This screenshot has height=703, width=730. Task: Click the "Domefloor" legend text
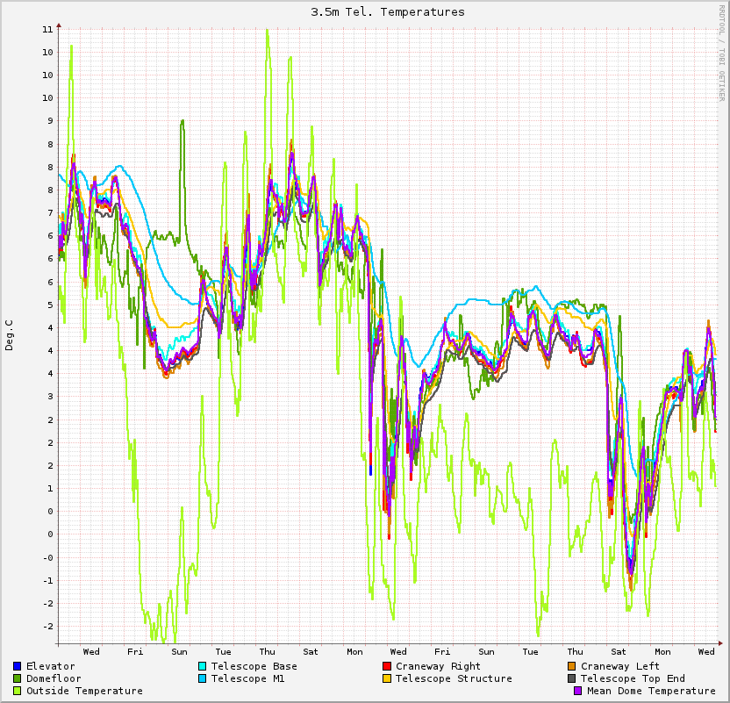54,678
